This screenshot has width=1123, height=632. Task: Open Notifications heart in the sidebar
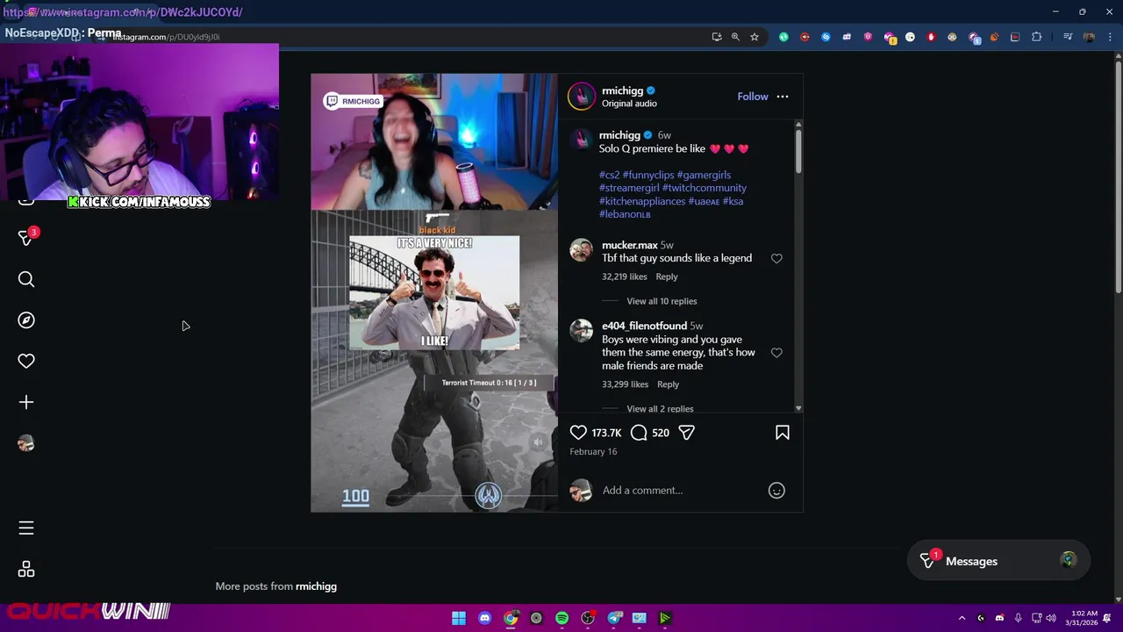(x=26, y=361)
